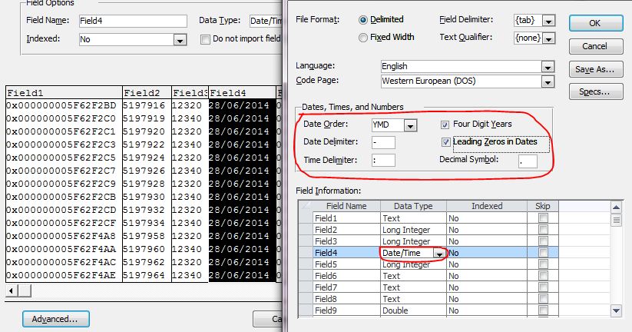The image size is (632, 332).
Task: Select the Fixed Width file format
Action: tap(363, 38)
